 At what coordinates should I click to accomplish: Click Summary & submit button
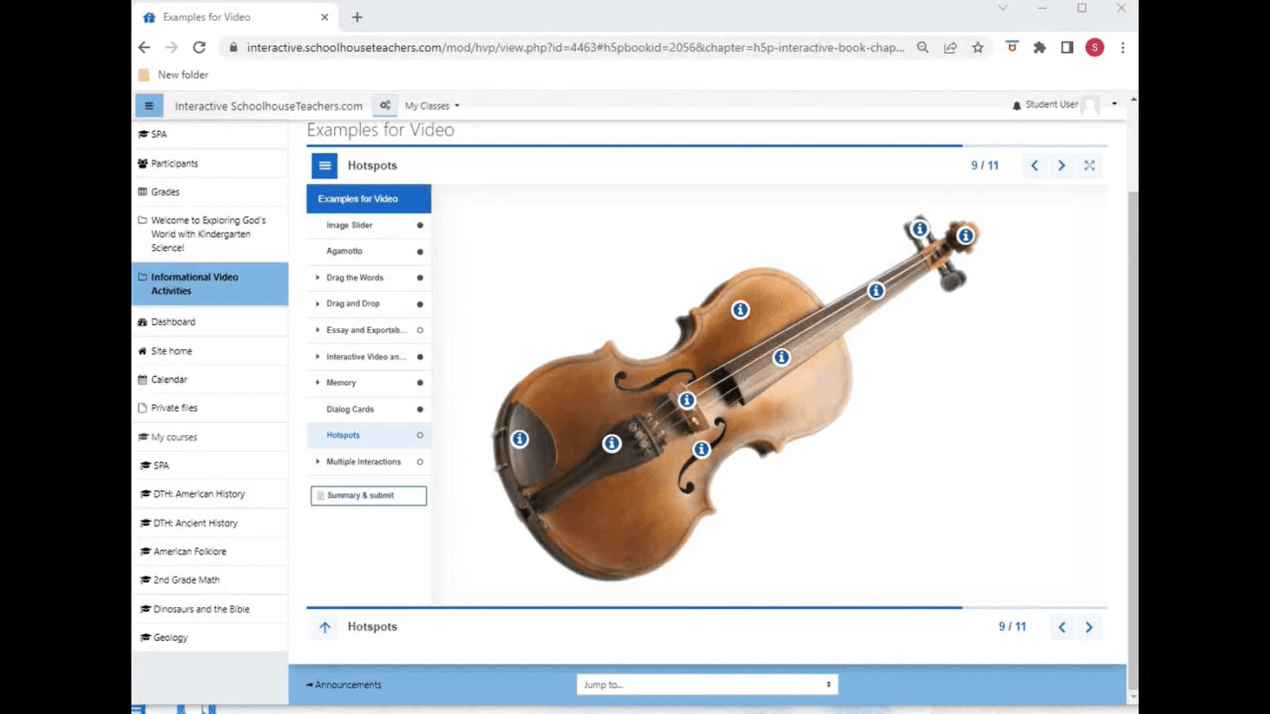(368, 496)
